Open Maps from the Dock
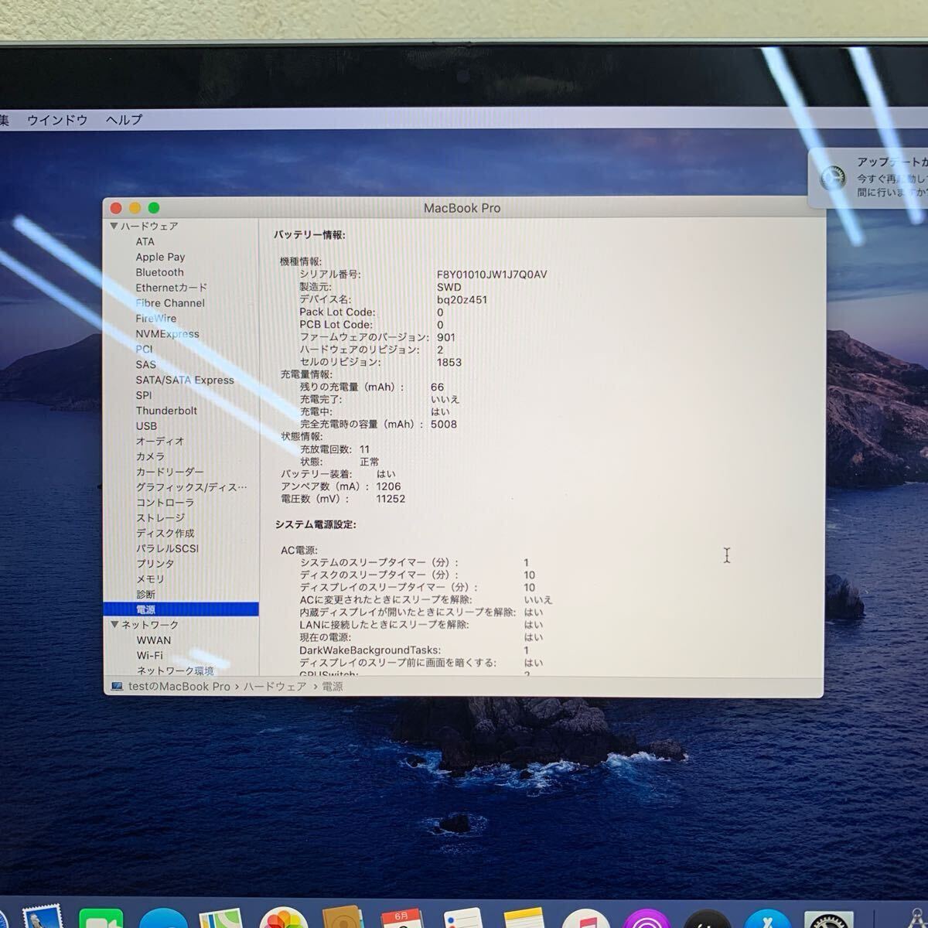This screenshot has height=928, width=928. [x=222, y=918]
